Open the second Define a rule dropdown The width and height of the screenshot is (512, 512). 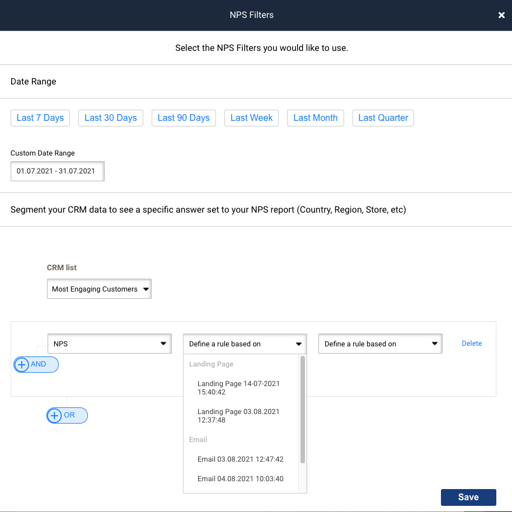pyautogui.click(x=380, y=344)
